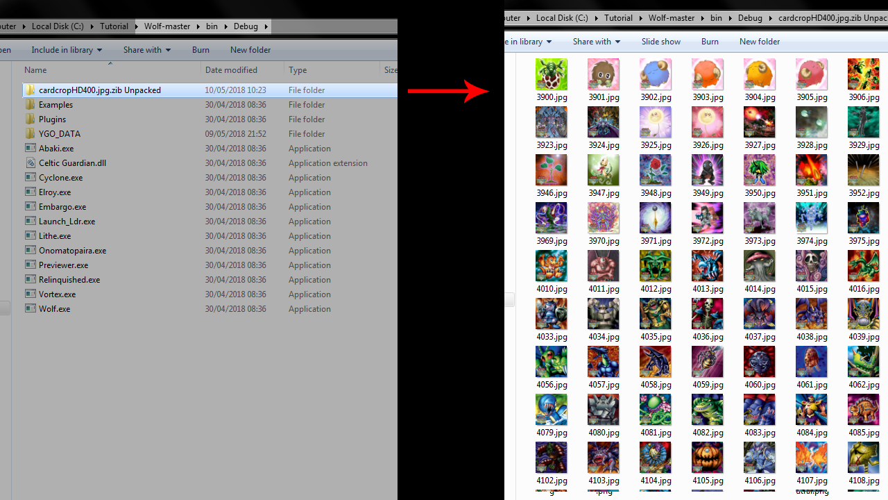This screenshot has width=888, height=500.
Task: Click the Lithe.exe application icon
Action: (30, 236)
